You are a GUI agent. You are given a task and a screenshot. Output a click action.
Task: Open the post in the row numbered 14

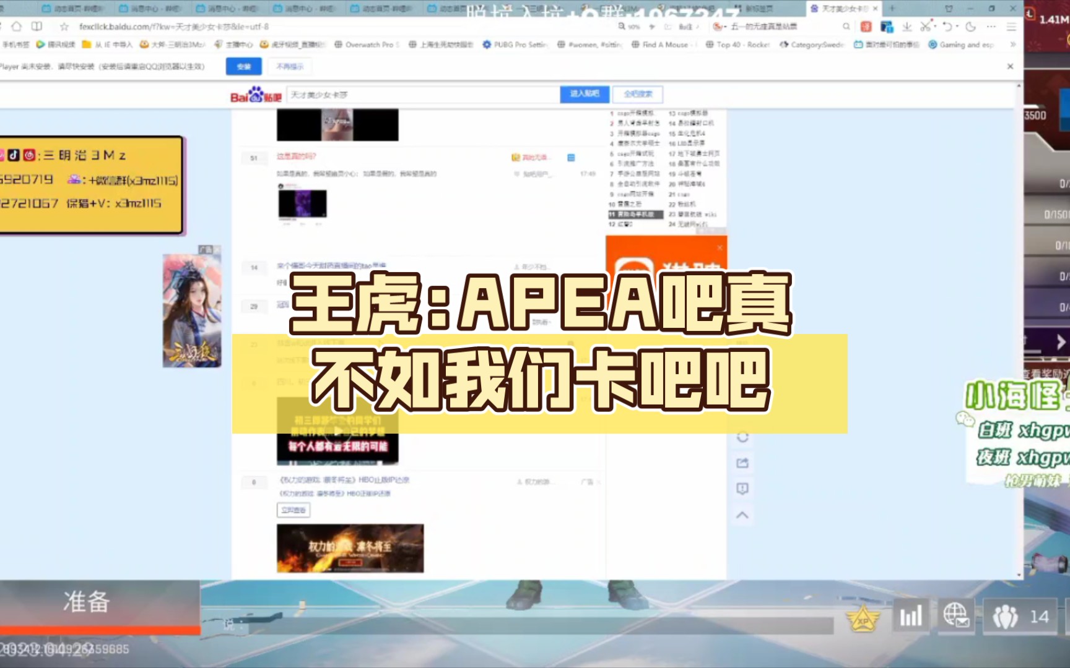331,266
